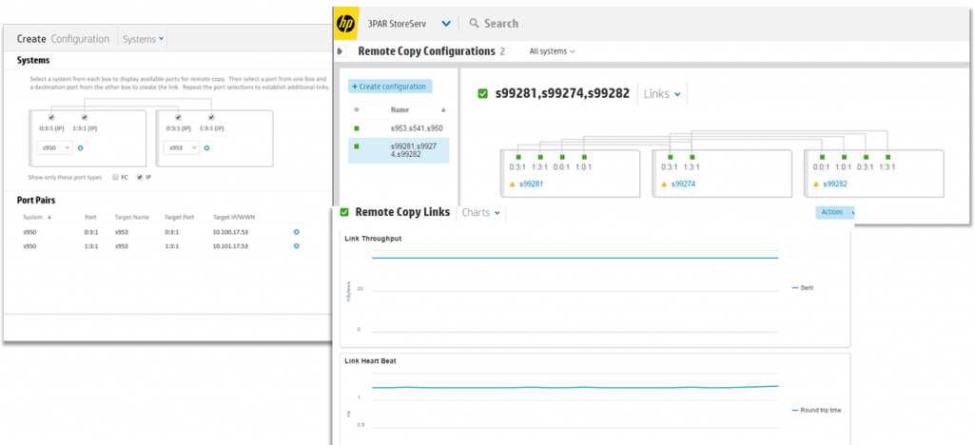Click port 0:0:1 green square on s99281
974x445 pixels.
pyautogui.click(x=562, y=157)
